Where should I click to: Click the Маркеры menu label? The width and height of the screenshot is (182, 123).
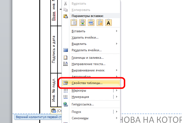click(79, 90)
